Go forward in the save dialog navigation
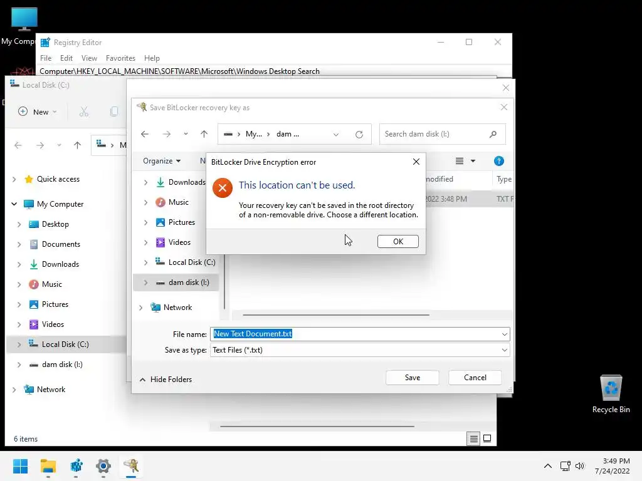The image size is (642, 481). coord(166,134)
